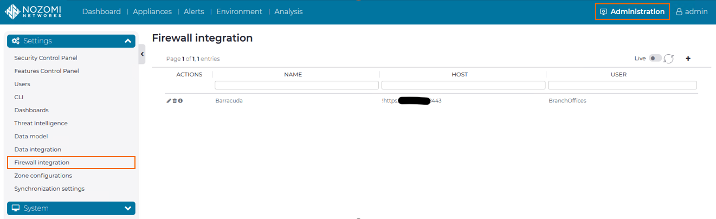
Task: Sort by the HOST column header
Action: (x=460, y=74)
